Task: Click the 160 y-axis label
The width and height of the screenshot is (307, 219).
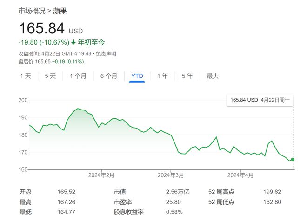Action: [x=23, y=169]
